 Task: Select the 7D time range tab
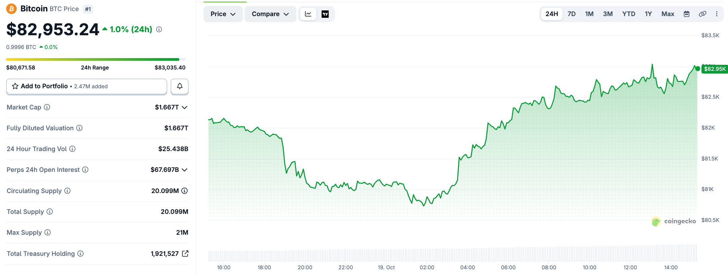(x=572, y=14)
